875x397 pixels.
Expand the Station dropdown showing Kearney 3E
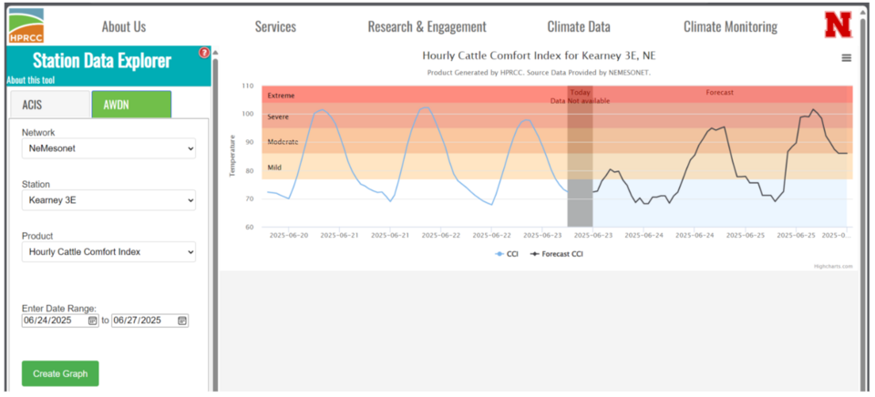tap(108, 199)
